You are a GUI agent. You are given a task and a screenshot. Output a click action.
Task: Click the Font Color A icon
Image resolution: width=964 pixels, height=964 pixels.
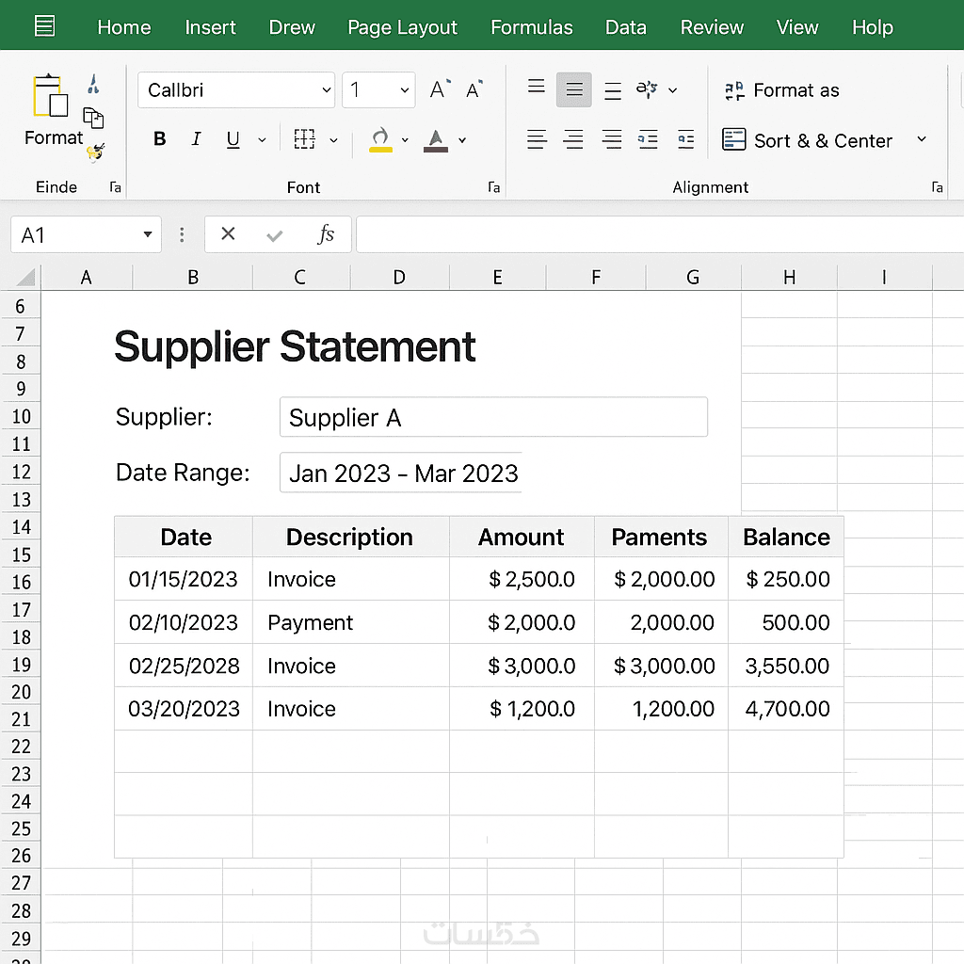[x=436, y=140]
